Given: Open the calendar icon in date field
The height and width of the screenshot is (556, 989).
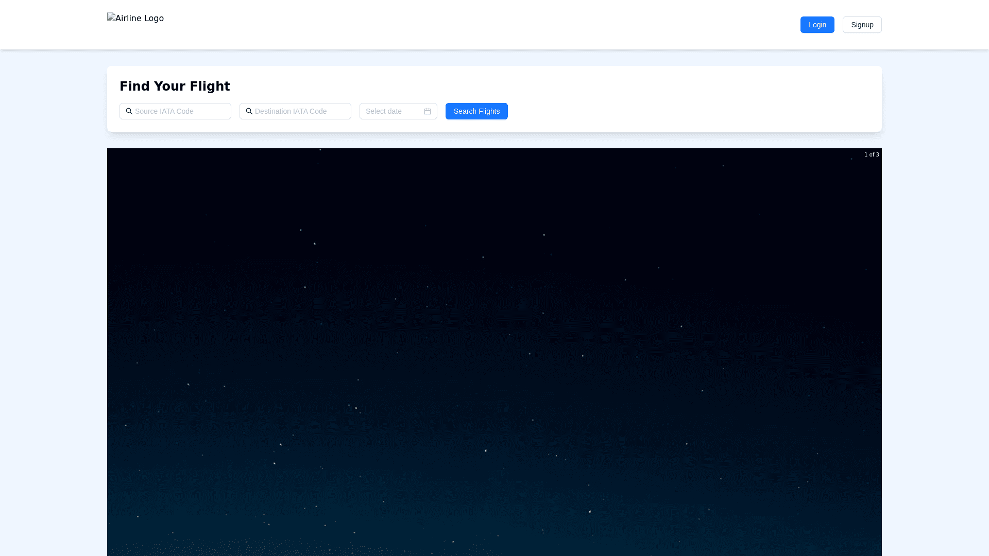Looking at the screenshot, I should coord(428,111).
